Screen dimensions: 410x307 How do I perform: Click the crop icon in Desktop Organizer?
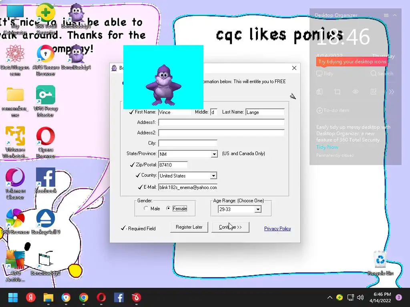337,92
